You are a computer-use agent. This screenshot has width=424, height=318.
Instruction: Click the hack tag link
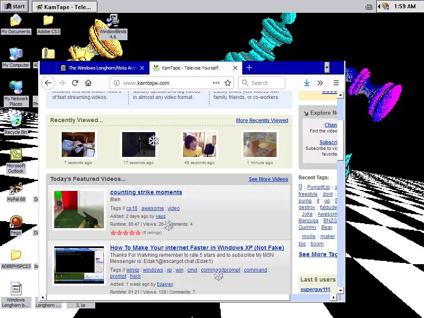(135, 276)
